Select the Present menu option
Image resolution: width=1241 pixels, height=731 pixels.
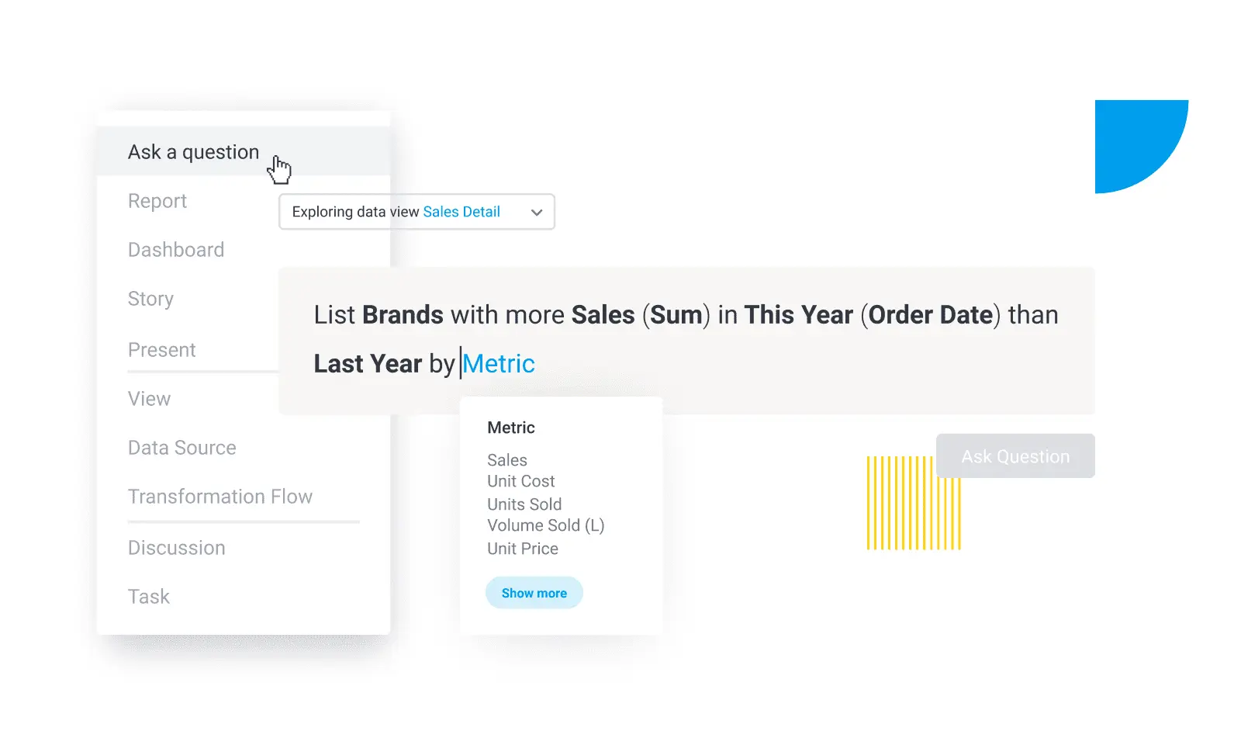click(161, 350)
